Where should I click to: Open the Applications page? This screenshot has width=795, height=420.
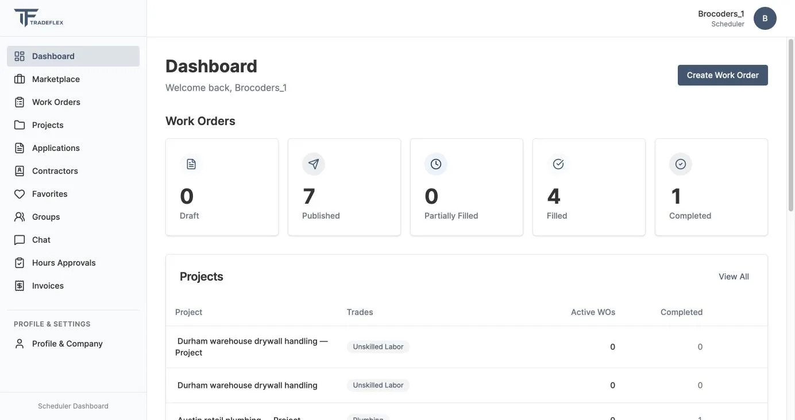click(x=73, y=148)
